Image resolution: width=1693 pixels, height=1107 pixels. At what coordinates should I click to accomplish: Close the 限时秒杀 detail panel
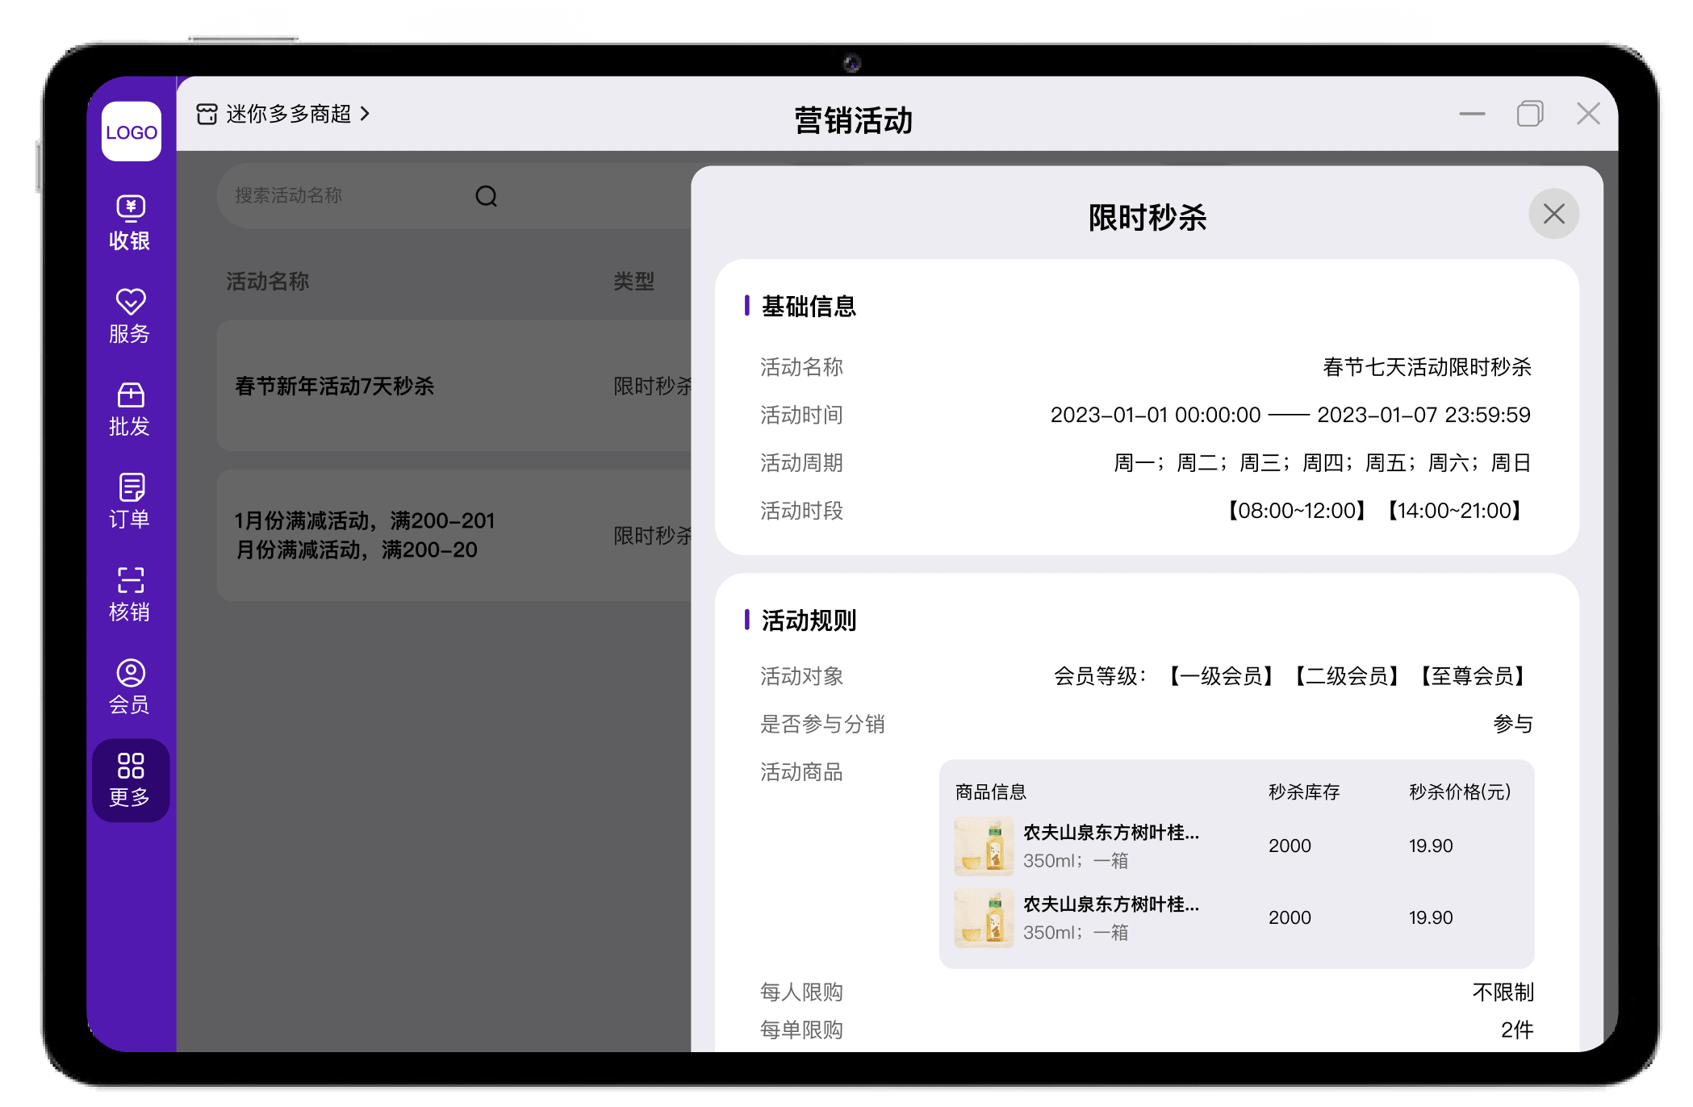coord(1553,214)
